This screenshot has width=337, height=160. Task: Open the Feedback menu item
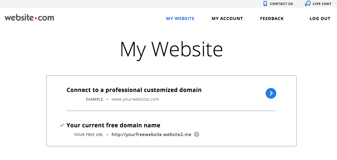pos(272,19)
